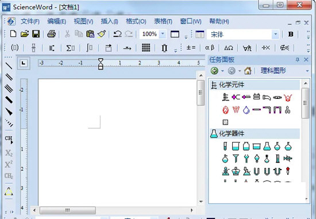Click the document's vertical scrollbar thumb
The width and height of the screenshot is (316, 219).
click(201, 93)
